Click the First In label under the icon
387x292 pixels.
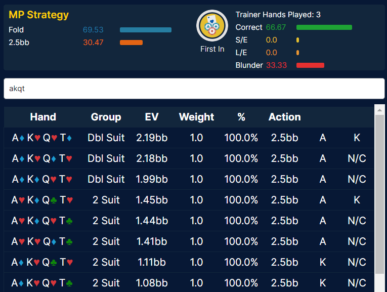[212, 49]
